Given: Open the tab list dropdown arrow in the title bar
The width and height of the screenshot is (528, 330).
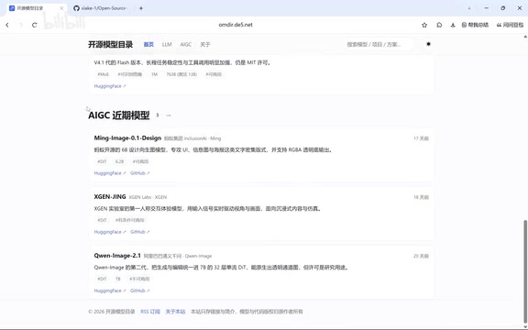Looking at the screenshot, I should click(x=468, y=8).
